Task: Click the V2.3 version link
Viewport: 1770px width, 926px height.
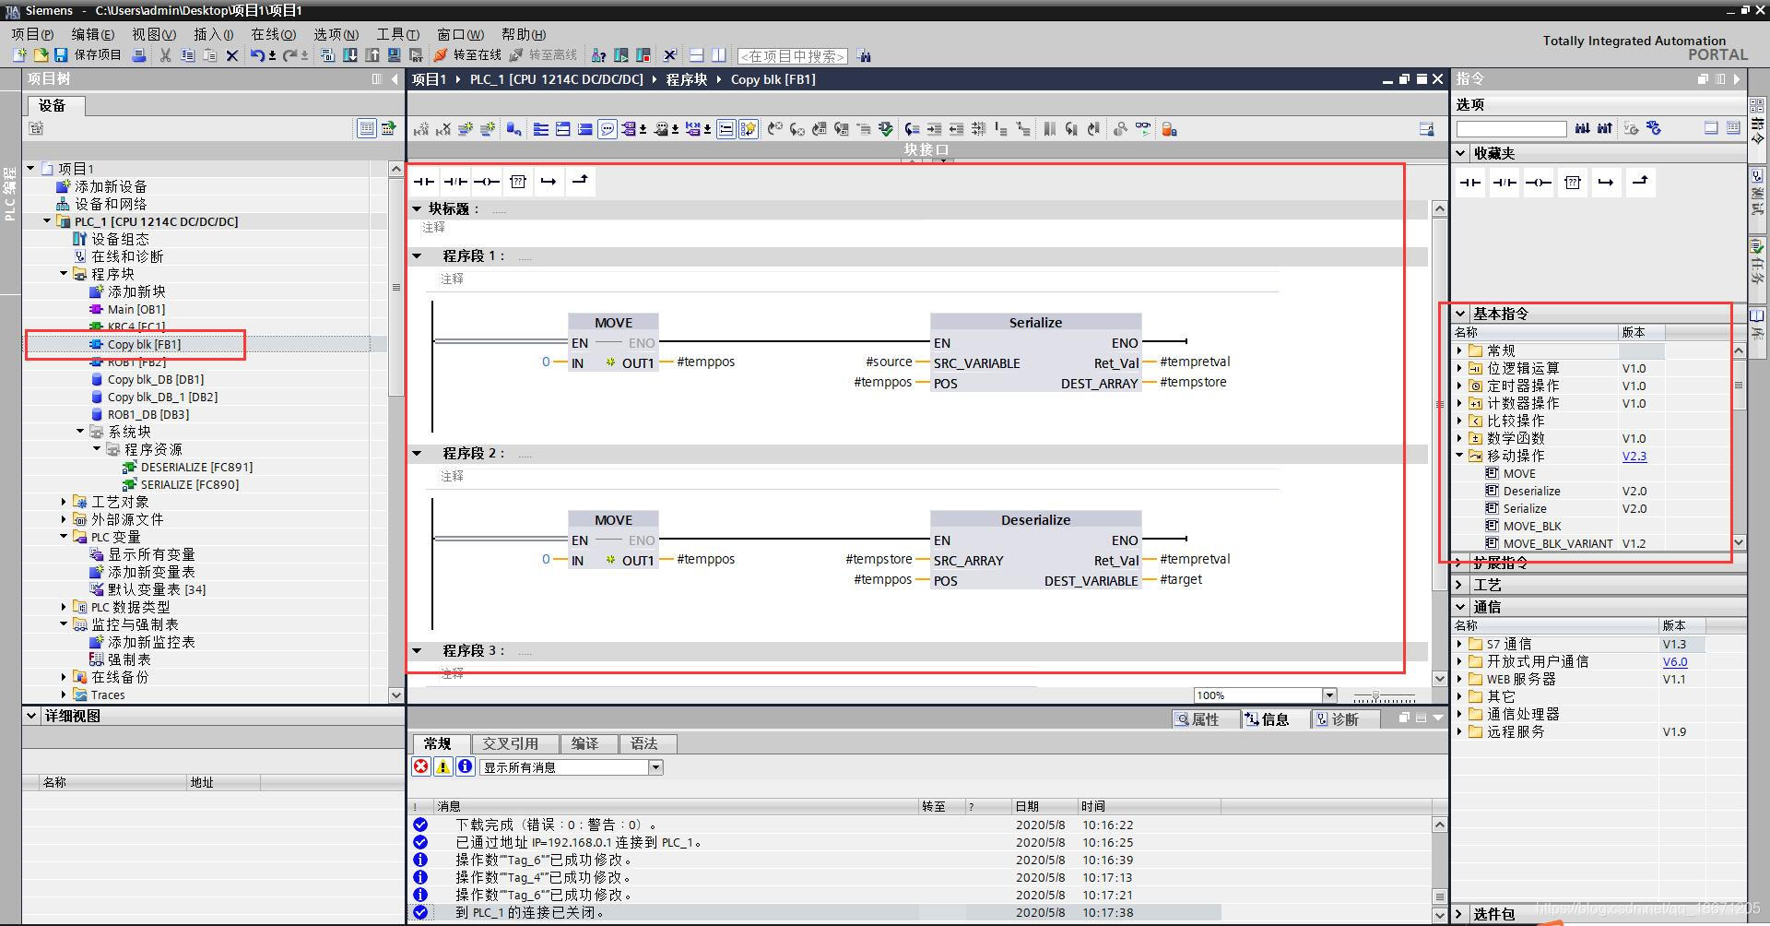Action: pos(1634,456)
